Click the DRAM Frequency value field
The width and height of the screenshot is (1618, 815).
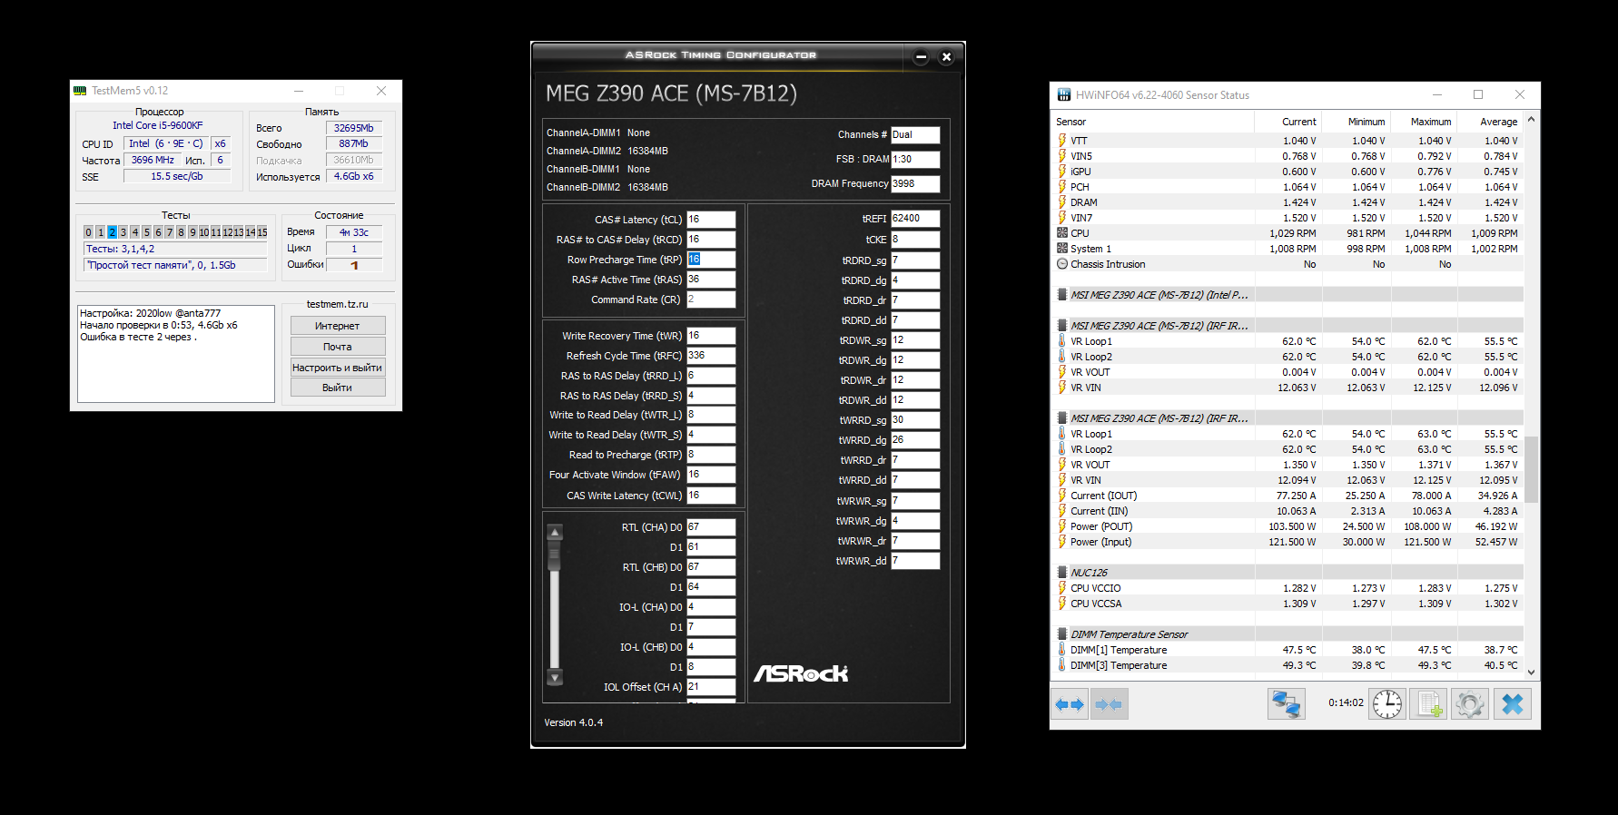[x=915, y=183]
